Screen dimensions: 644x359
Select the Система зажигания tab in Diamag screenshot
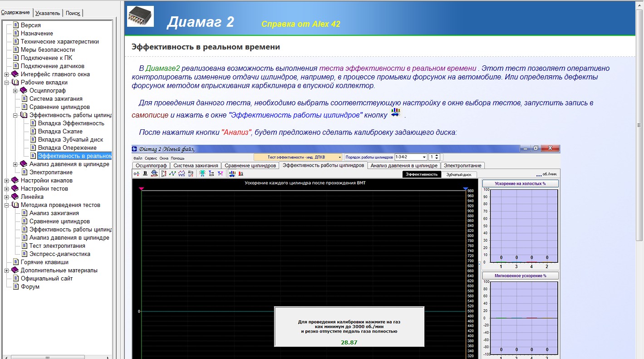196,166
